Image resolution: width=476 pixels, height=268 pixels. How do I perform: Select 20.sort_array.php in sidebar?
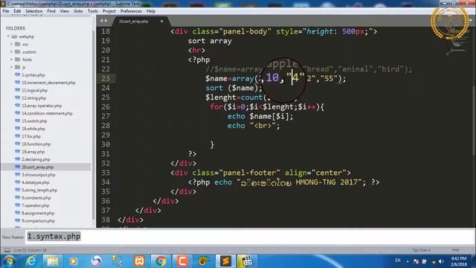37,167
